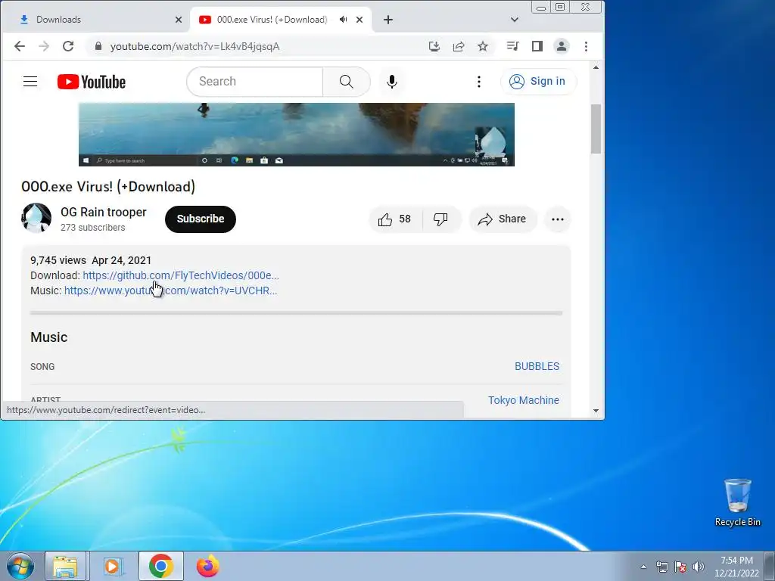Click the Share button

(x=503, y=219)
